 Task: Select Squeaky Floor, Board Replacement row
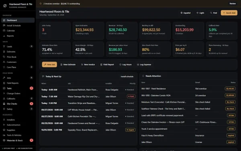[88, 130]
